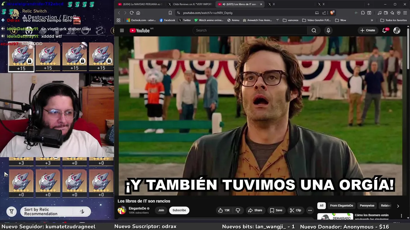Open the Todos los favoritos folder
The height and width of the screenshot is (230, 410).
tap(393, 20)
